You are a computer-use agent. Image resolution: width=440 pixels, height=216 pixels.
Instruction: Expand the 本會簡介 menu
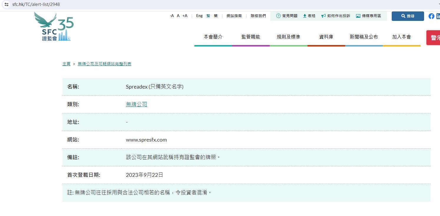[213, 37]
